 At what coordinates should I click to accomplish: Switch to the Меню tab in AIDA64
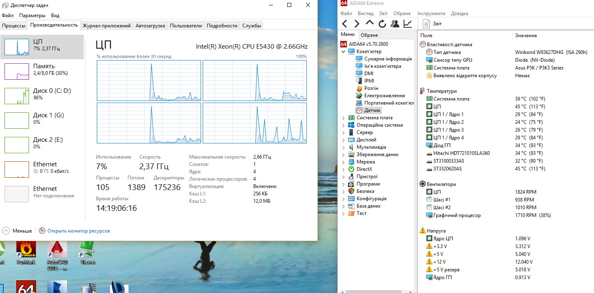point(348,35)
